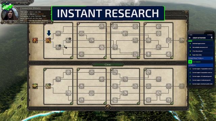Select final military technology outside tier IV

(x=182, y=40)
